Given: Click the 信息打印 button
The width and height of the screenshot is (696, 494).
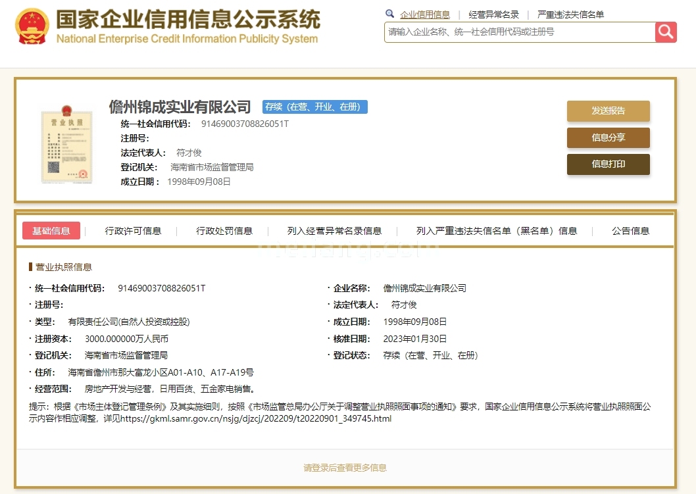Looking at the screenshot, I should pyautogui.click(x=608, y=165).
